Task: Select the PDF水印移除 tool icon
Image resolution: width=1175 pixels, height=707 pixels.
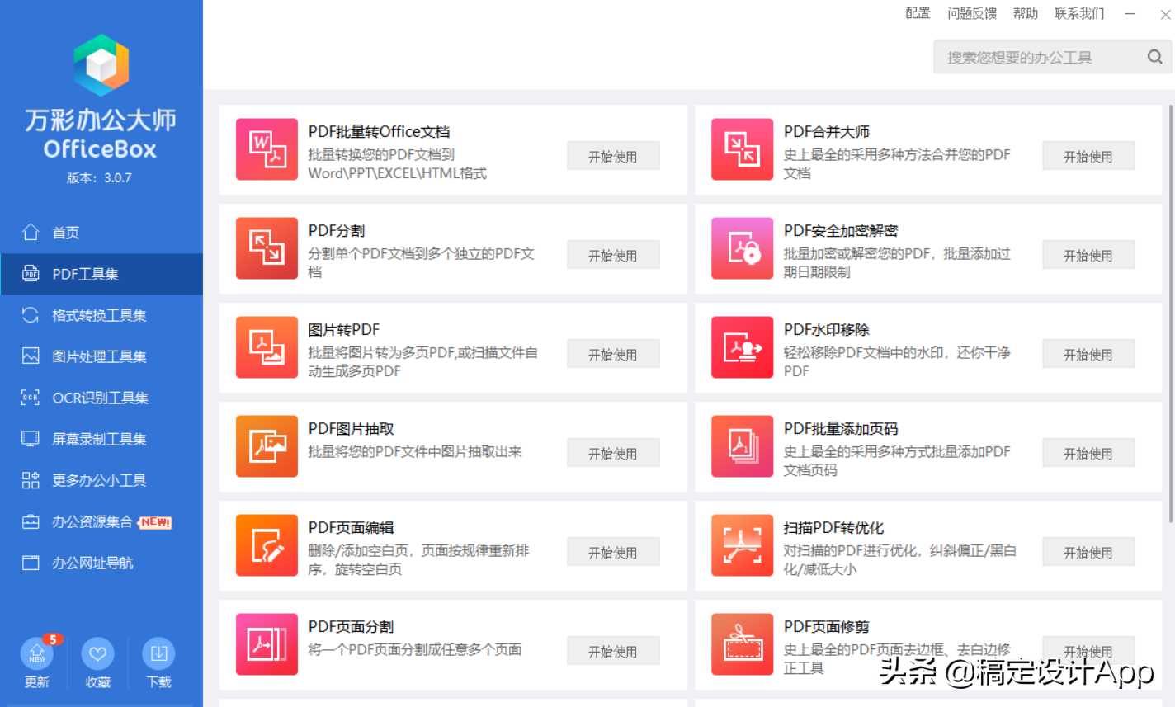Action: click(742, 347)
